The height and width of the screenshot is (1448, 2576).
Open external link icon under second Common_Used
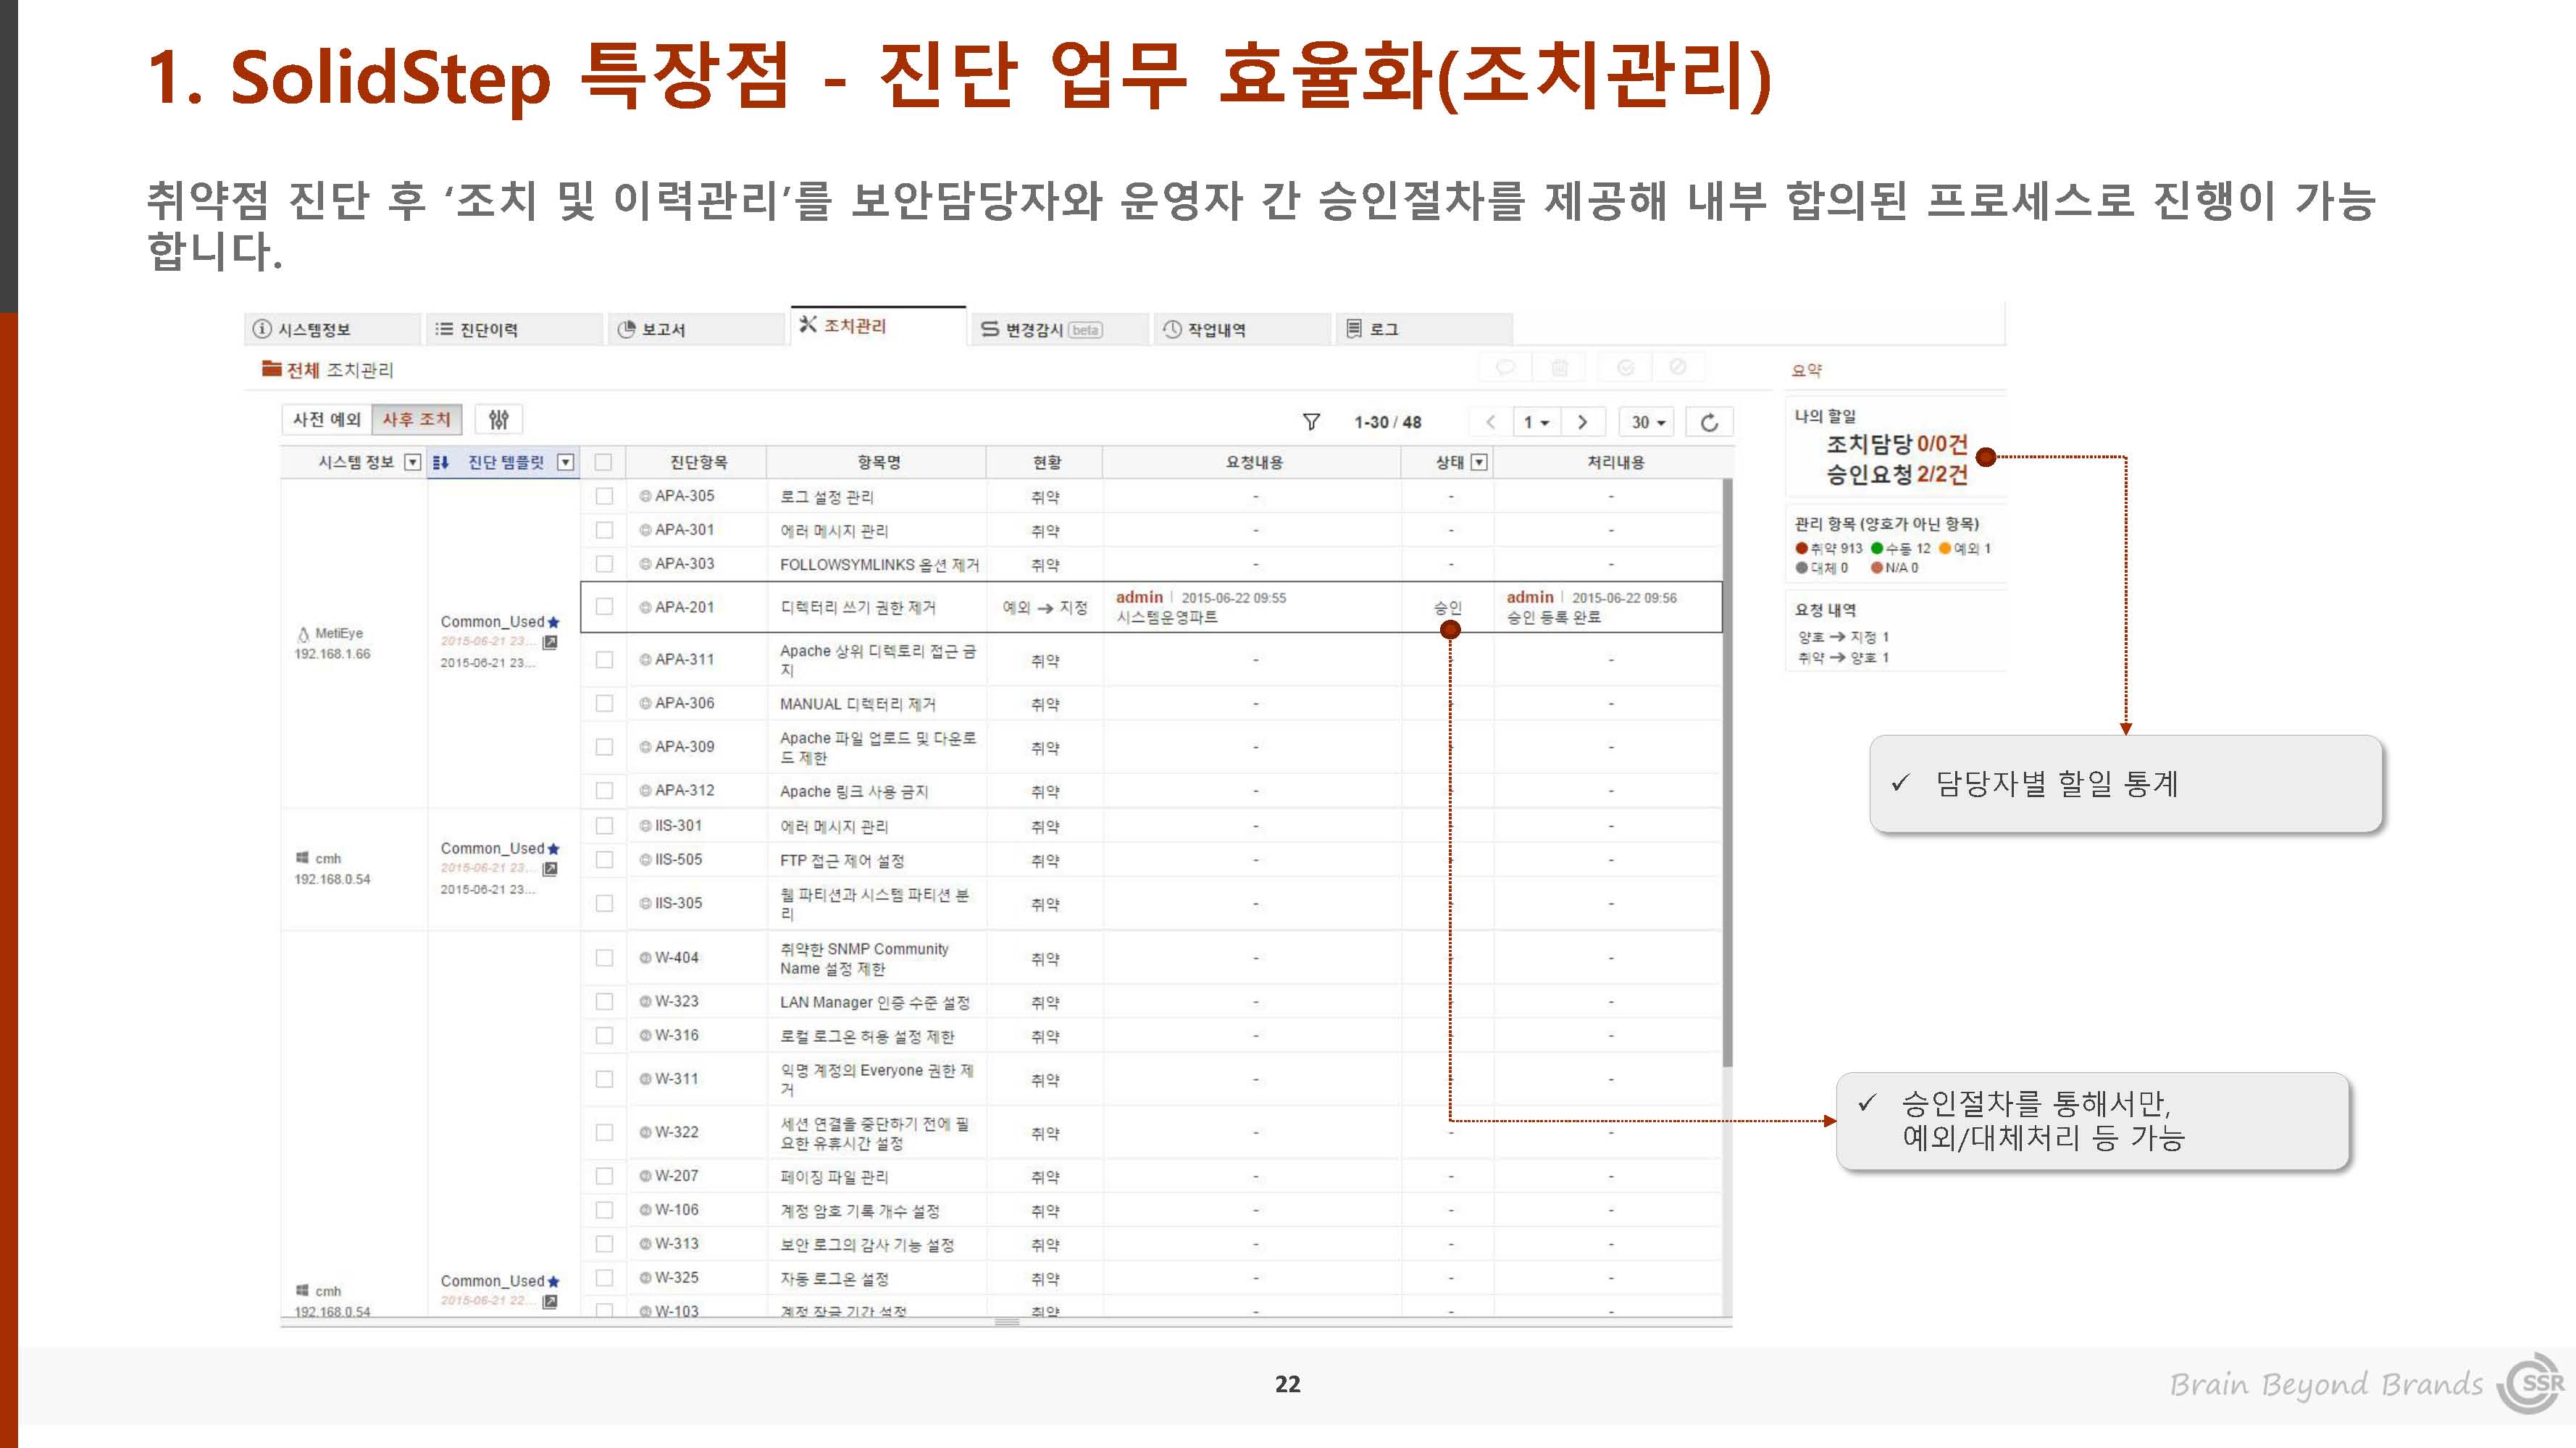[550, 868]
